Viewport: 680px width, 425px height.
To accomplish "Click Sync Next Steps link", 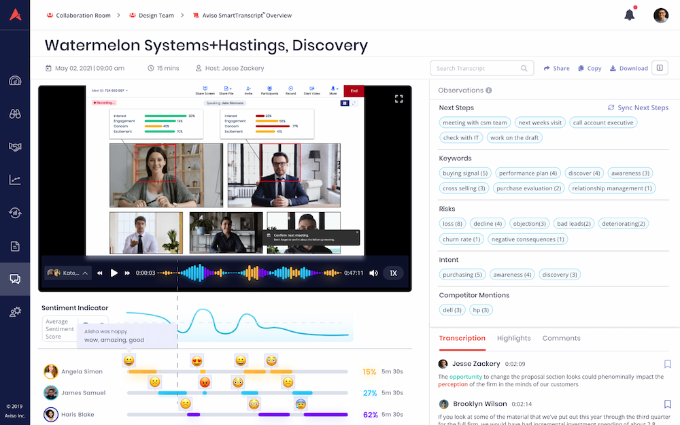I will (638, 107).
